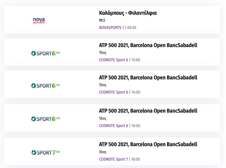Click the MLS league label
This screenshot has height=168, width=226.
(x=102, y=20)
